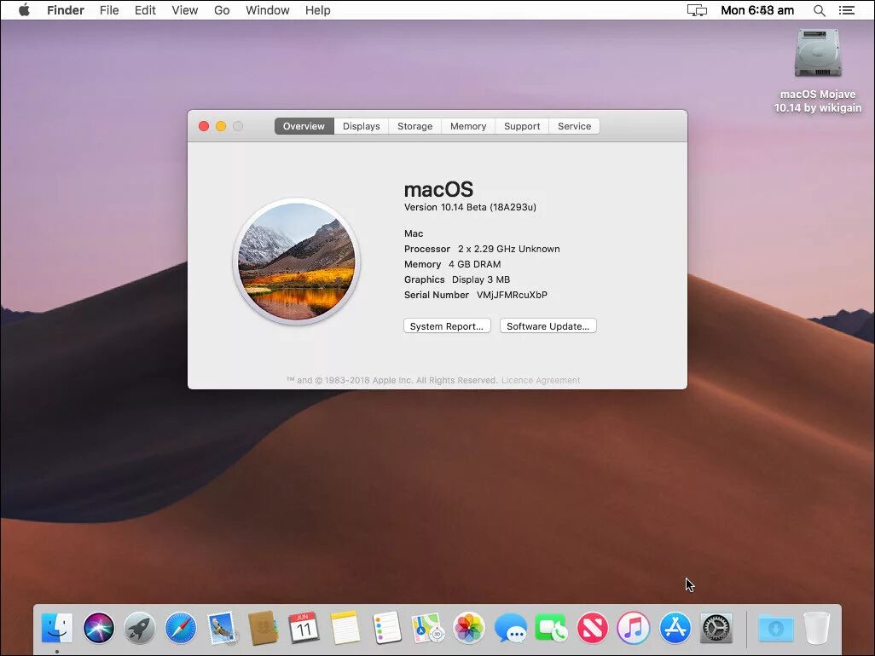875x656 pixels.
Task: Open App Store icon in Dock
Action: [x=675, y=628]
